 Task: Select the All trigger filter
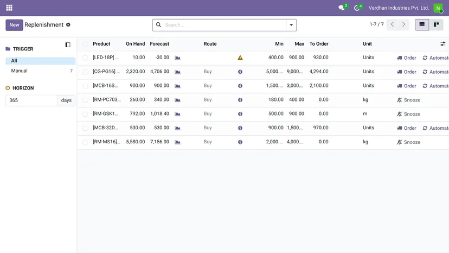(x=40, y=60)
